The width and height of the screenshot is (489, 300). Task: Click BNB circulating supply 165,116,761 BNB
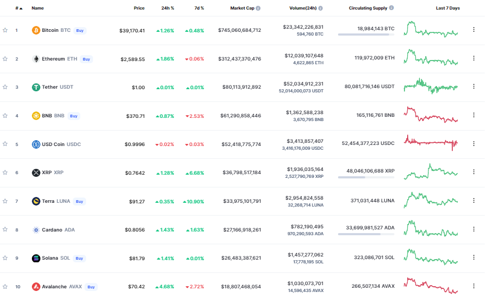click(x=375, y=115)
